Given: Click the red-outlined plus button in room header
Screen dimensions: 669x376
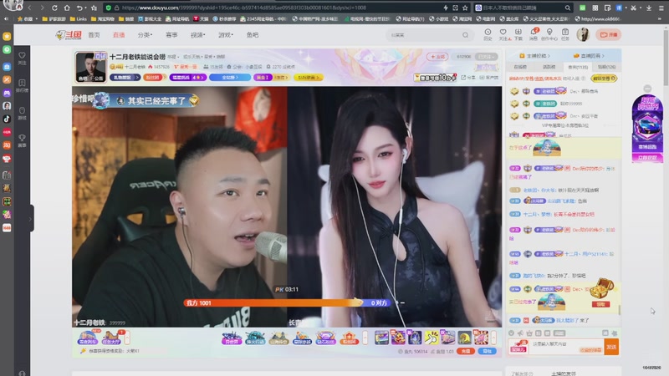Looking at the screenshot, I should [437, 56].
